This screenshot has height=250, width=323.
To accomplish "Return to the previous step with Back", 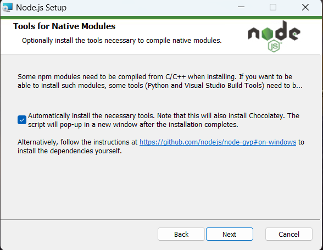I will click(181, 234).
